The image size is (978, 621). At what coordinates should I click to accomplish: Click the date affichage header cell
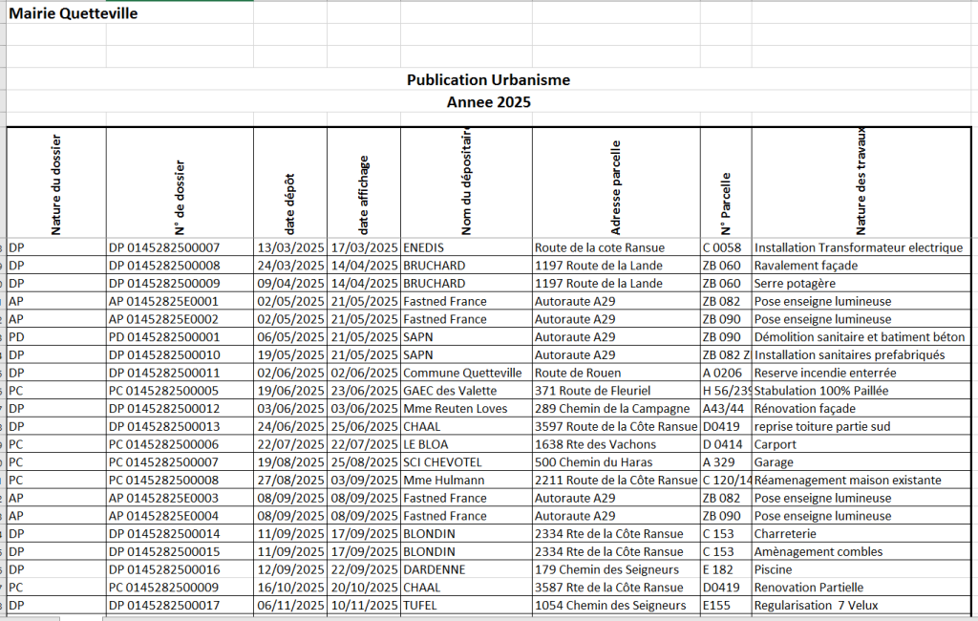(x=363, y=182)
